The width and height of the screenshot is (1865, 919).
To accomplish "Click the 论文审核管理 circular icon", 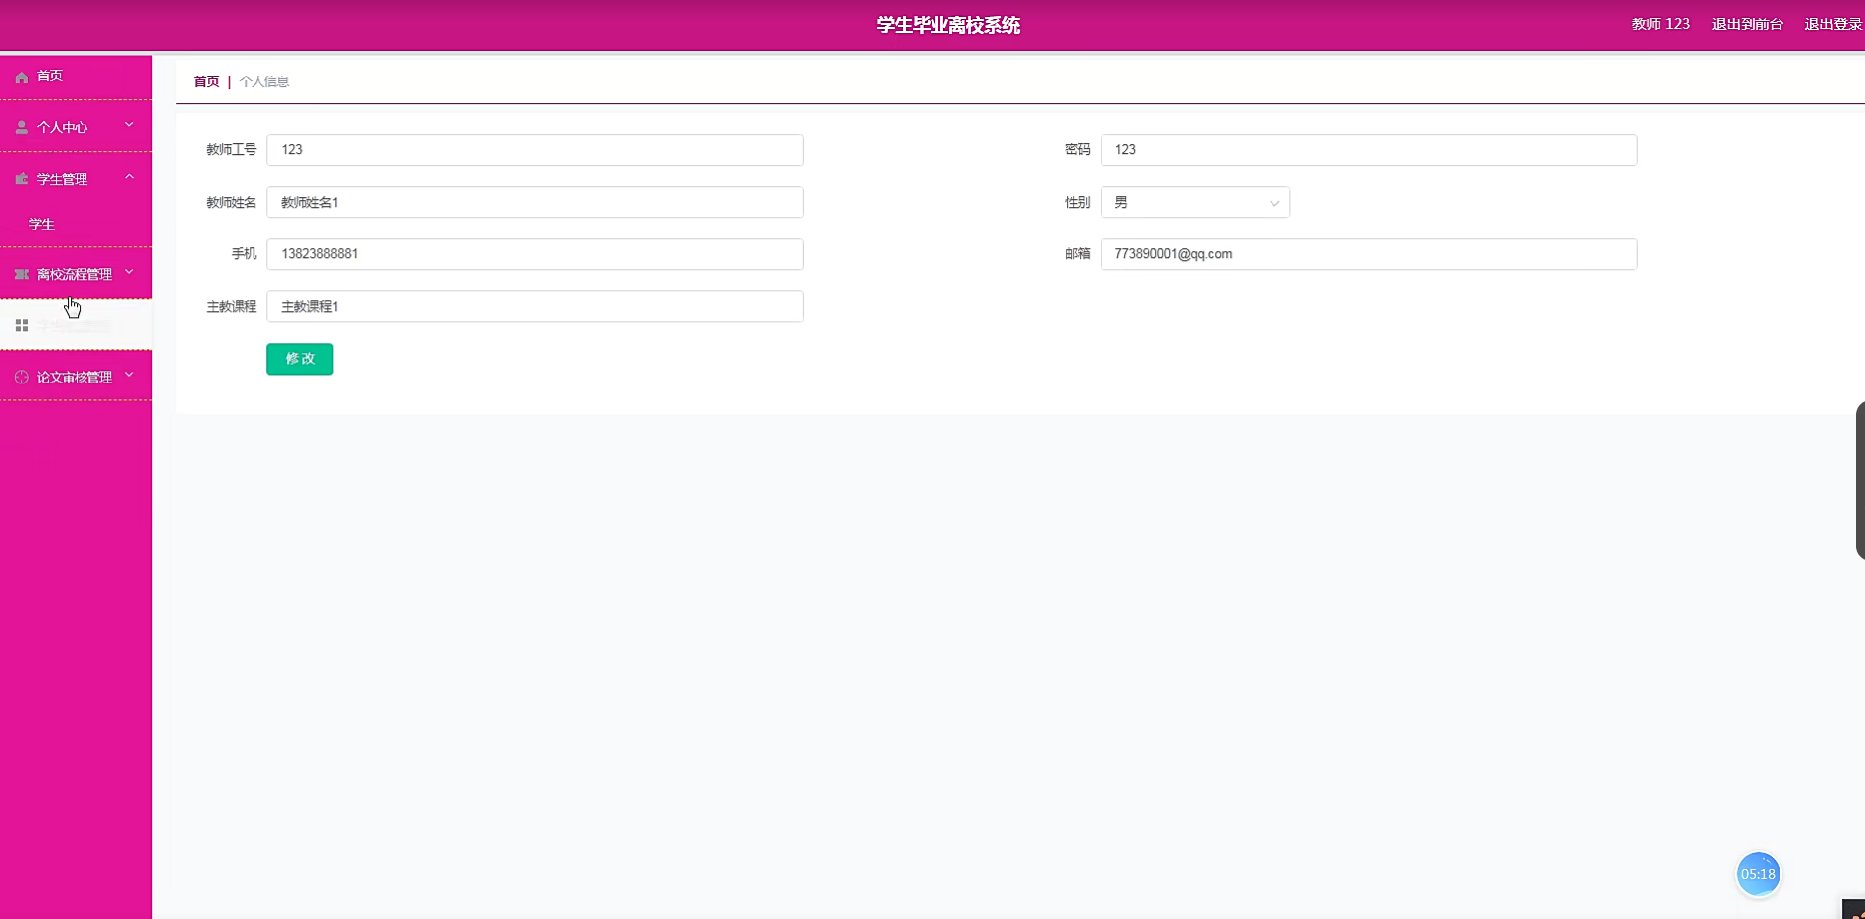I will pos(22,378).
